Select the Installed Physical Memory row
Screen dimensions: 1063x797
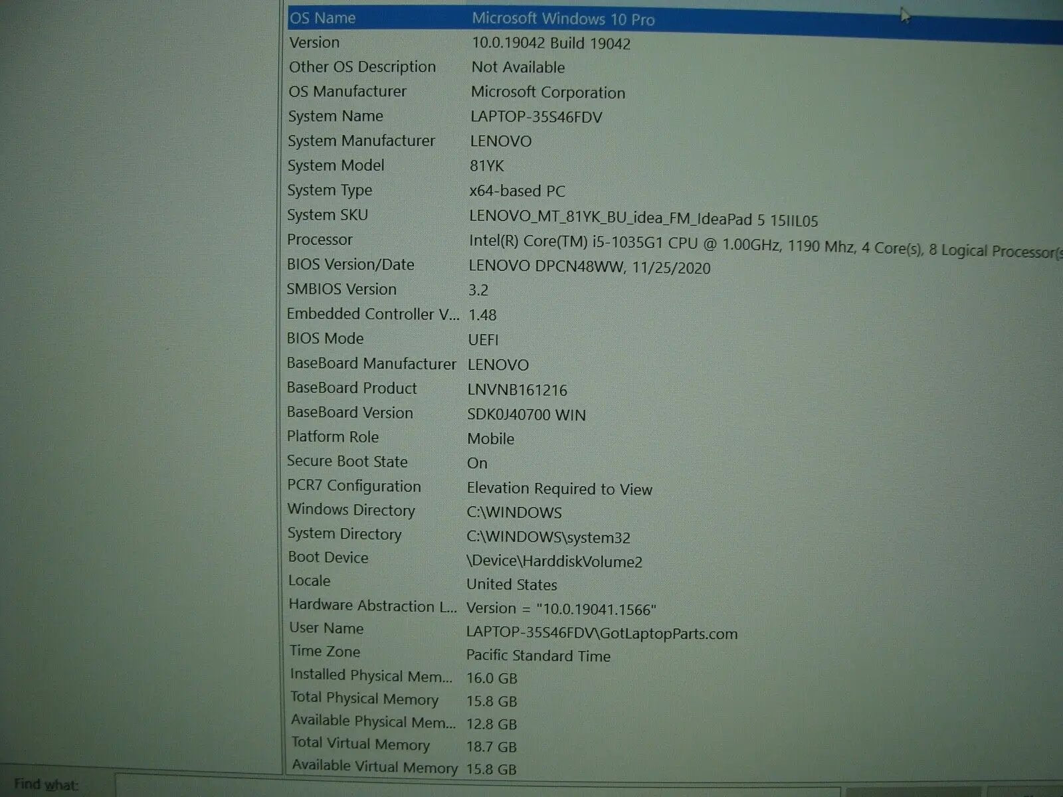coord(674,677)
